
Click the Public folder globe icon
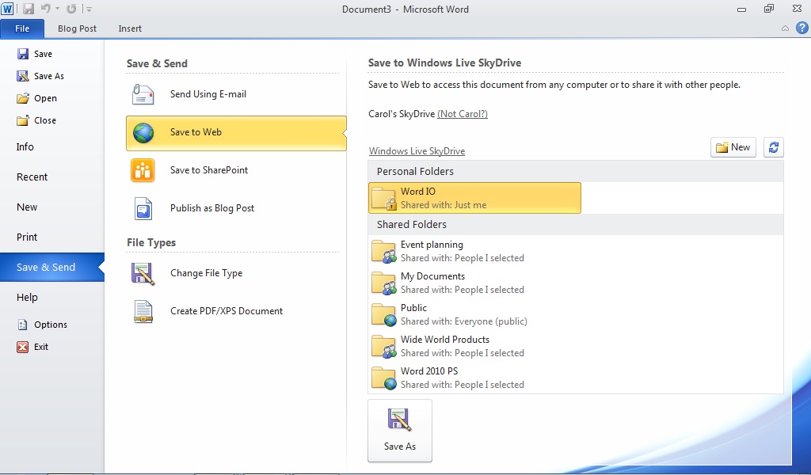pos(384,315)
